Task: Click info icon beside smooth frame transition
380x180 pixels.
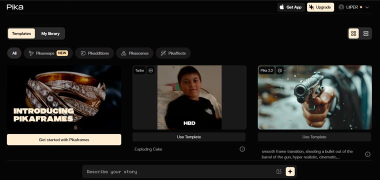Action: (367, 154)
